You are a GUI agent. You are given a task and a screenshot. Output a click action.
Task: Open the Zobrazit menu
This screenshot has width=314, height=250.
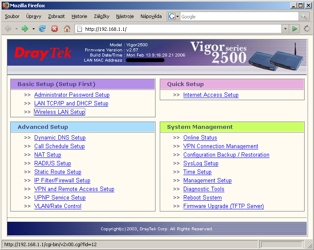(56, 16)
